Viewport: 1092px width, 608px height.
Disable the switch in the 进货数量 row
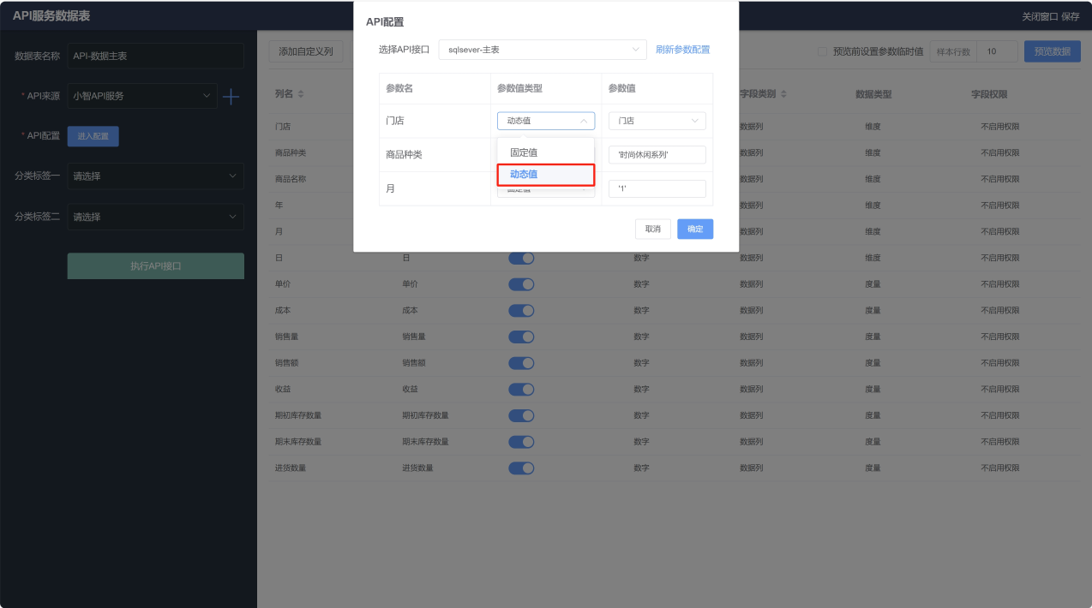[521, 468]
